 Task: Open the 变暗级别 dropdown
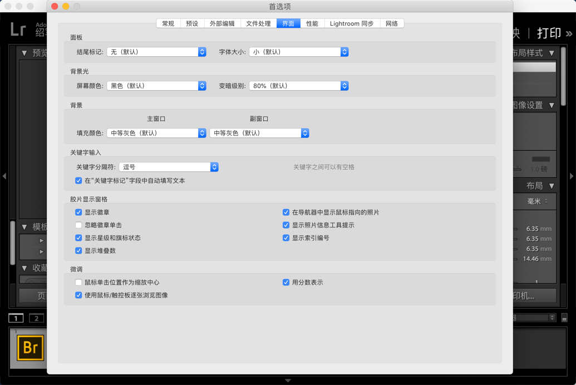(x=299, y=86)
